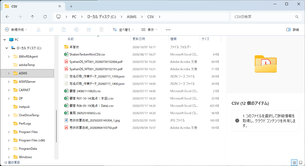This screenshot has width=305, height=166.
Task: Go up one folder level
Action: (33, 17)
